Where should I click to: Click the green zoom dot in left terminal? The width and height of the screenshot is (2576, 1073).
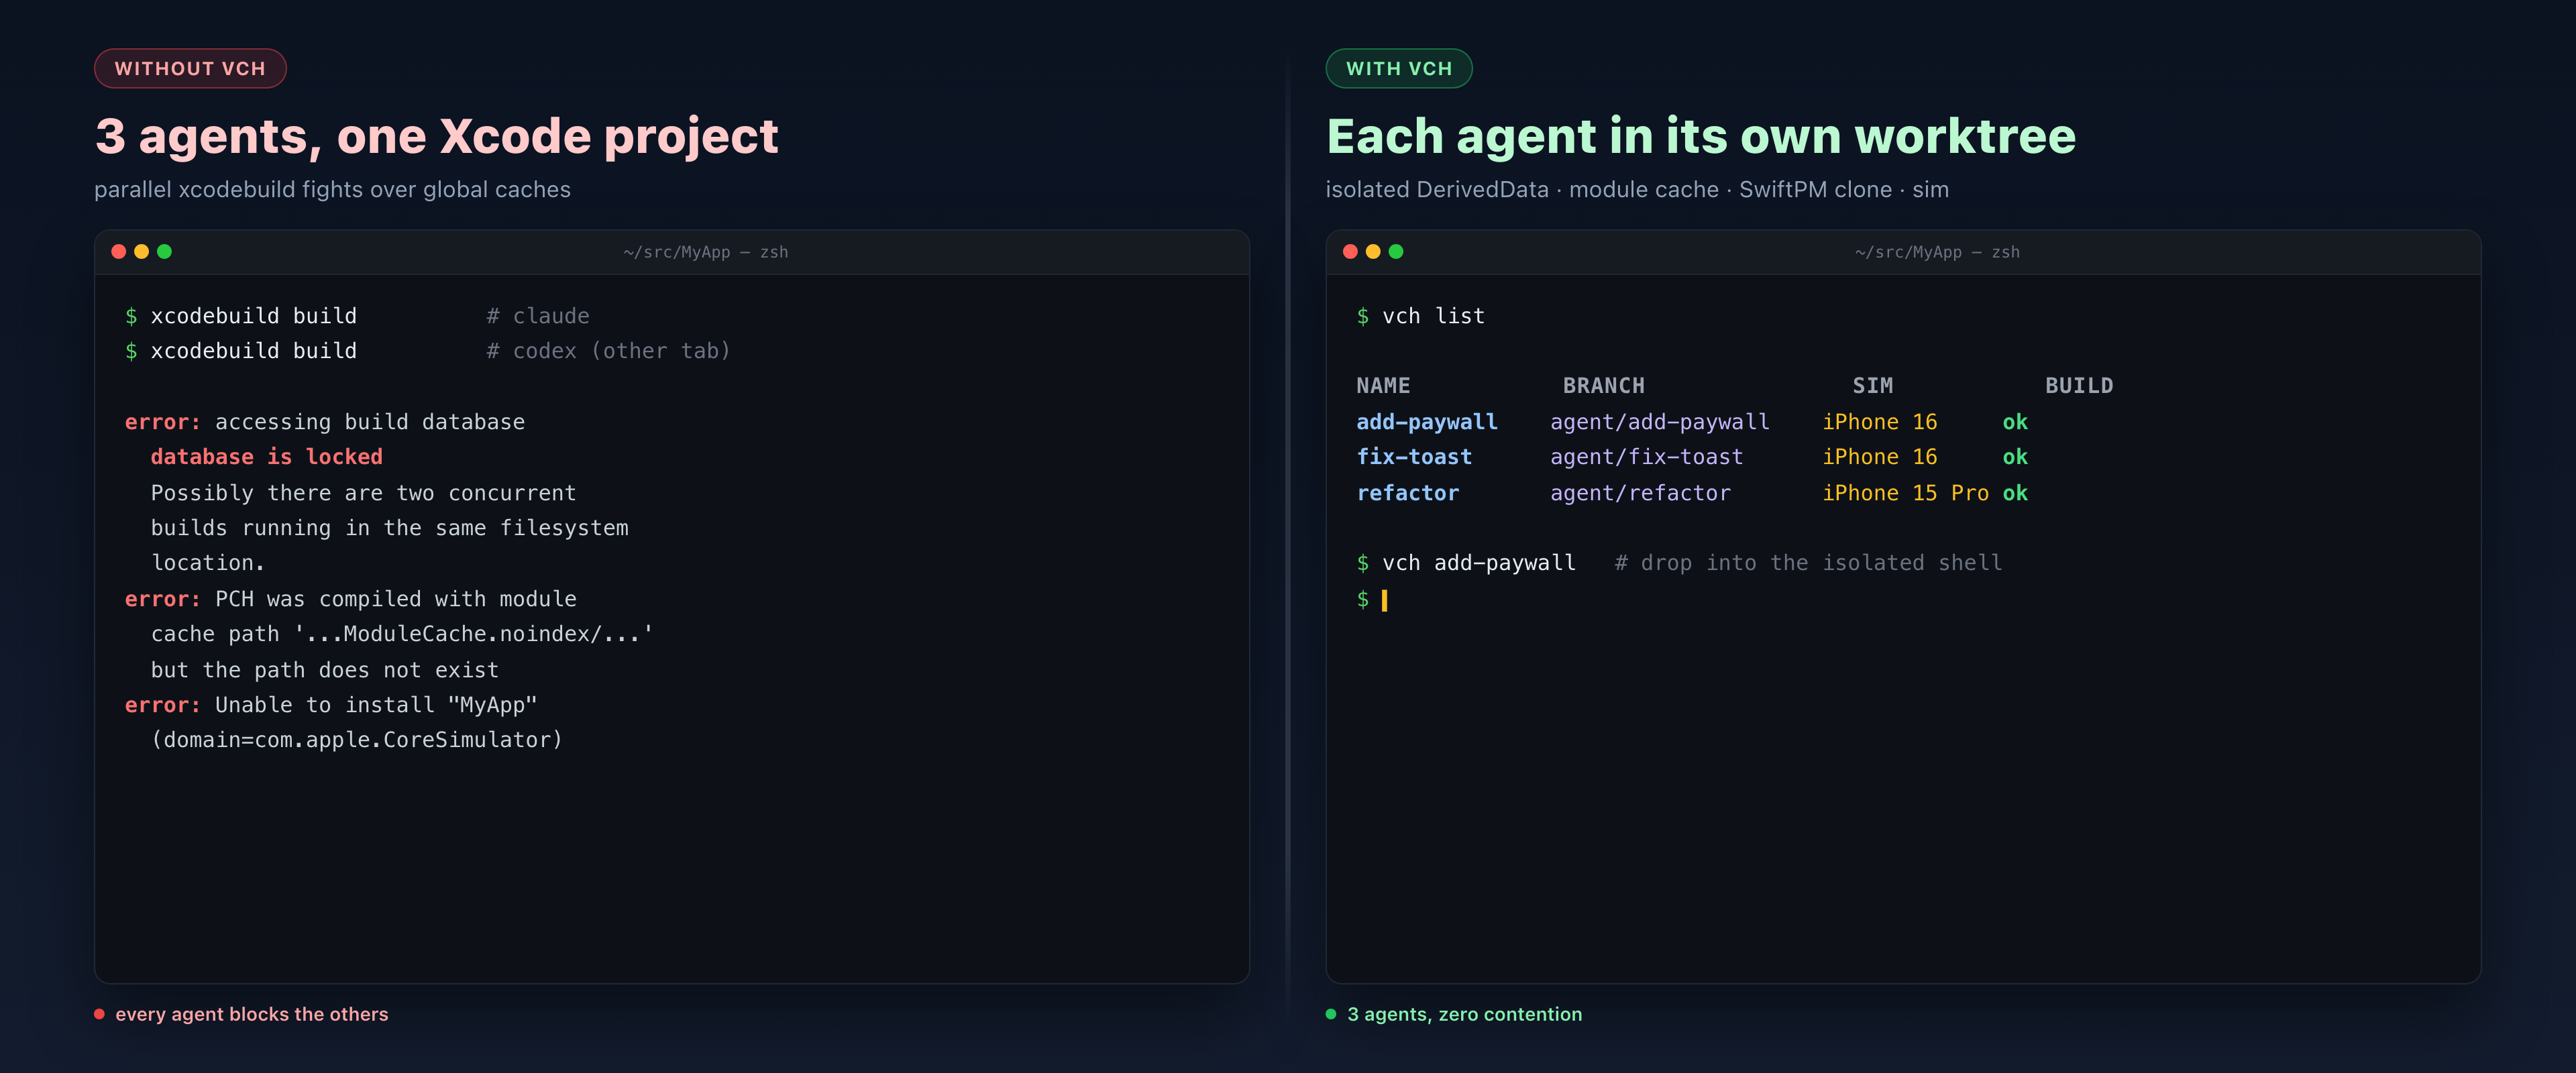point(164,252)
